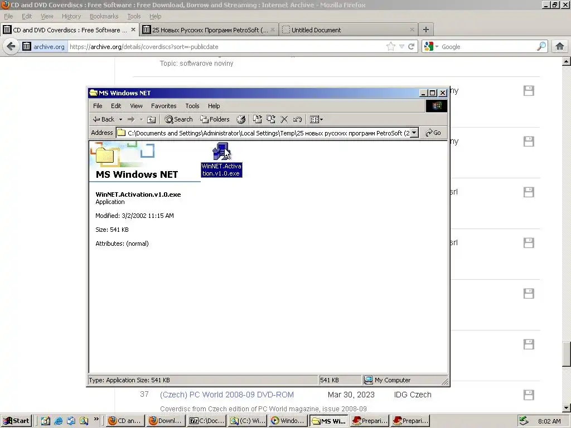The width and height of the screenshot is (571, 428).
Task: Open Firefox Bookmarks menu
Action: click(x=104, y=16)
